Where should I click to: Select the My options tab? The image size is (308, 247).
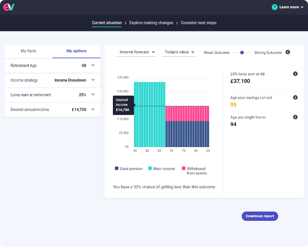click(x=76, y=51)
